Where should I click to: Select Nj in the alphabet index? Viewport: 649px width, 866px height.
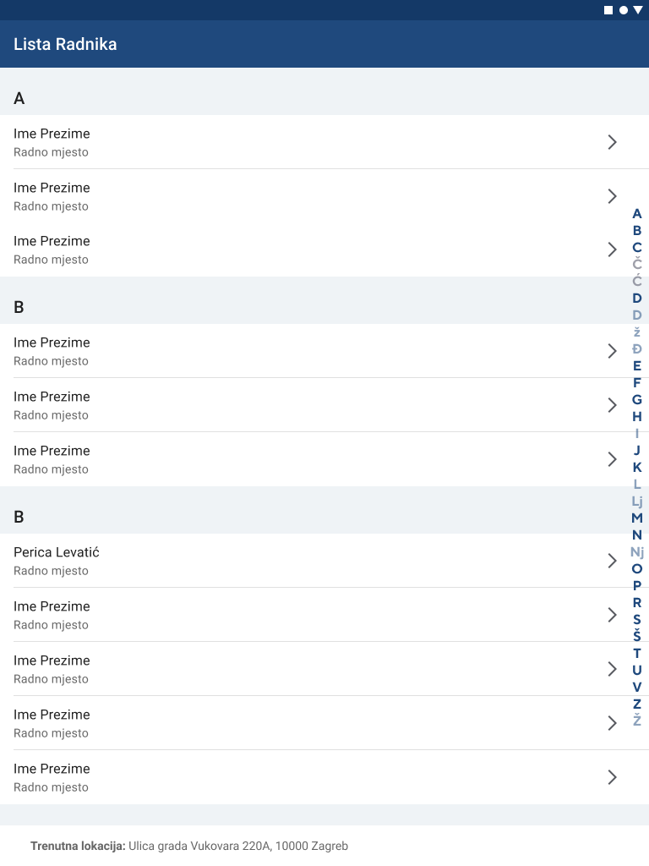point(637,551)
